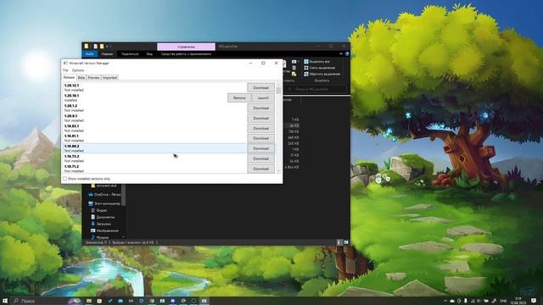The height and width of the screenshot is (305, 543).
Task: Download version 1.19.73.2
Action: click(260, 158)
